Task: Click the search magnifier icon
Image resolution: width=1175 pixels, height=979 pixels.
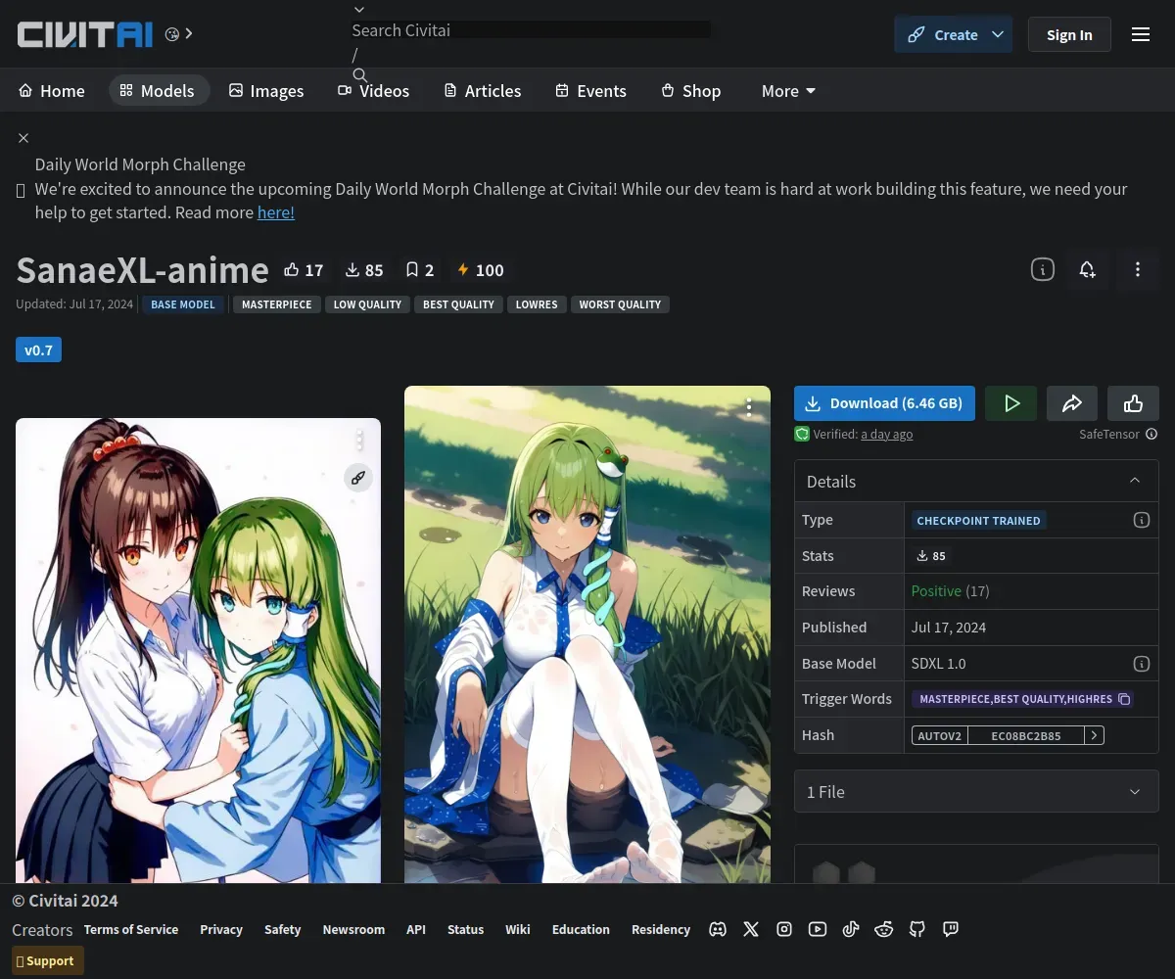Action: (x=360, y=75)
